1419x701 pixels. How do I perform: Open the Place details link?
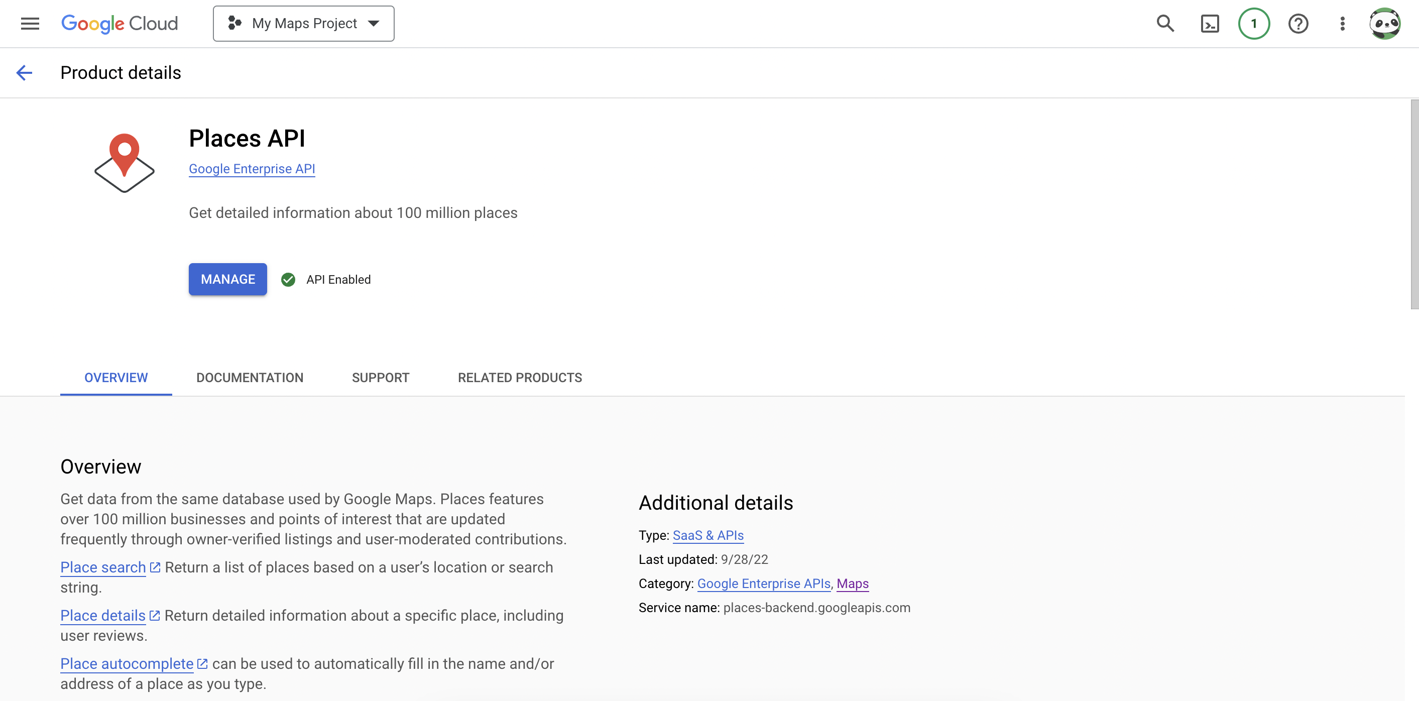click(x=102, y=615)
